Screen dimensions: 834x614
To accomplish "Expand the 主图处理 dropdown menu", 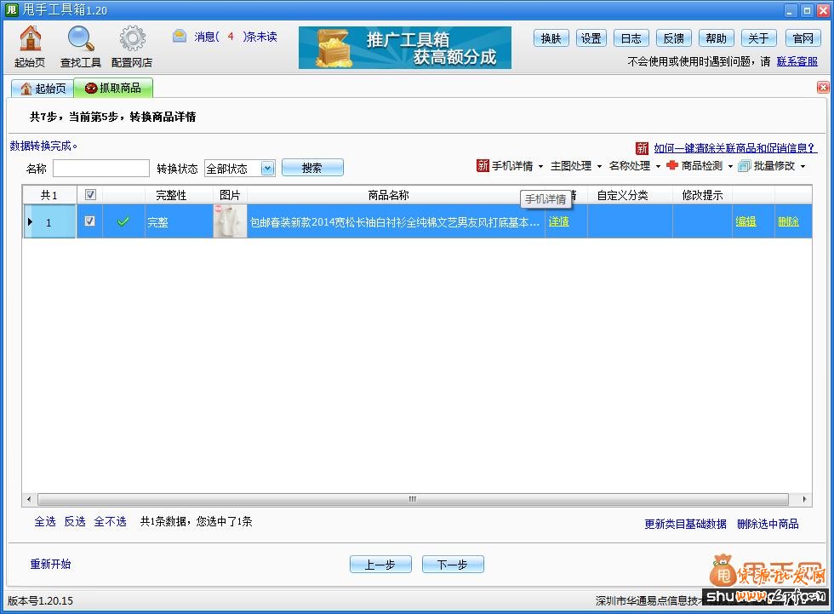I will point(574,166).
